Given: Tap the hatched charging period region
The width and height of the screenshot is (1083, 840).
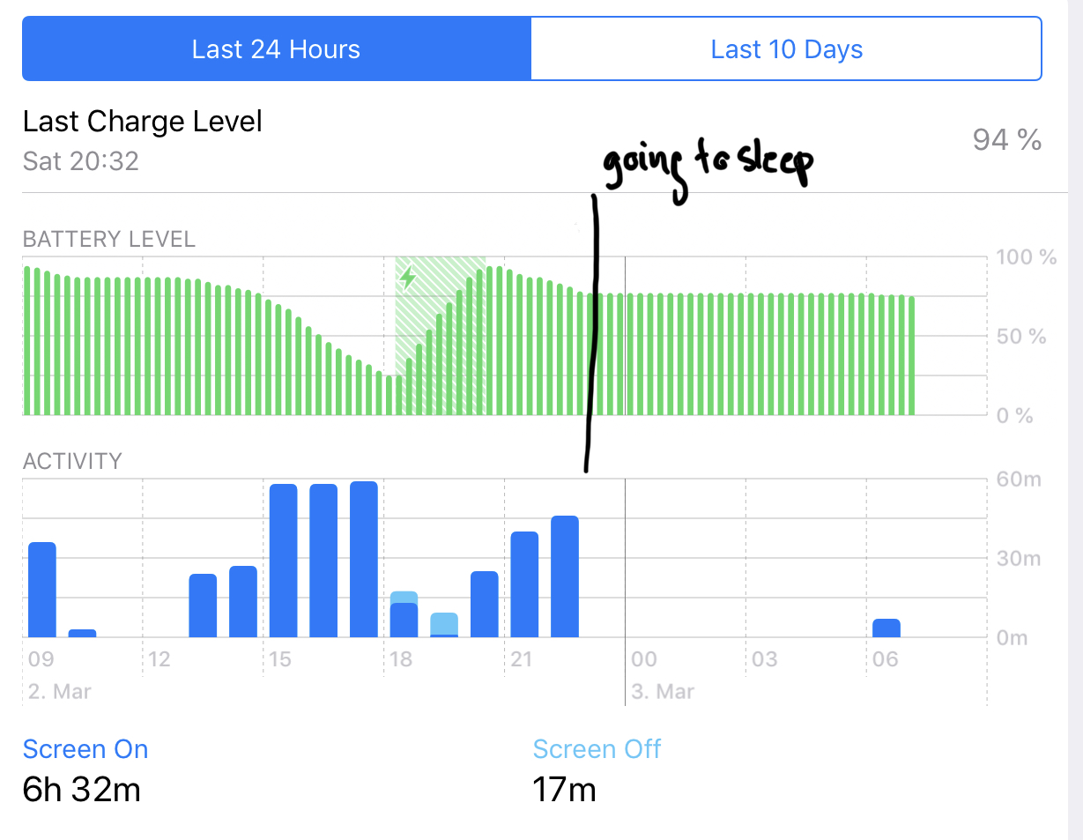Looking at the screenshot, I should tap(440, 336).
